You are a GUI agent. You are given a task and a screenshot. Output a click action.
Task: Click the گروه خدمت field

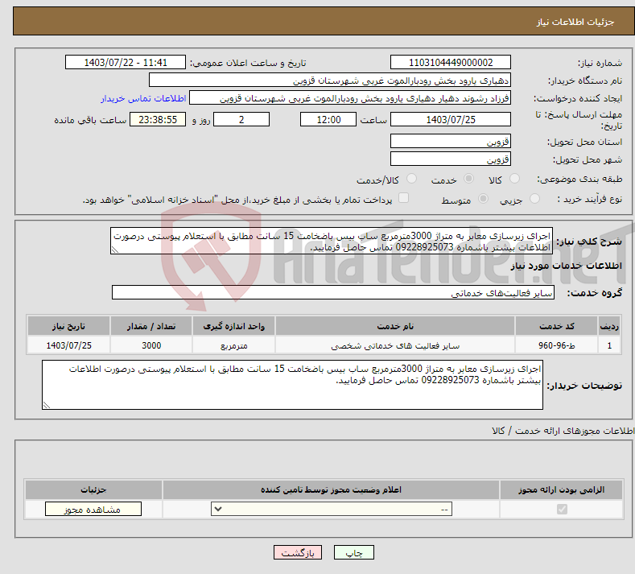(333, 292)
